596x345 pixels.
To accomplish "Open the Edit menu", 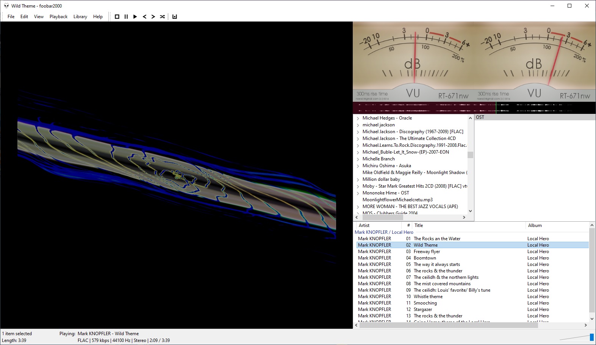I will pyautogui.click(x=24, y=17).
